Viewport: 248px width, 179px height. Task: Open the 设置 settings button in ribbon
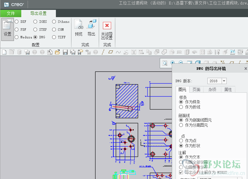tap(8, 29)
